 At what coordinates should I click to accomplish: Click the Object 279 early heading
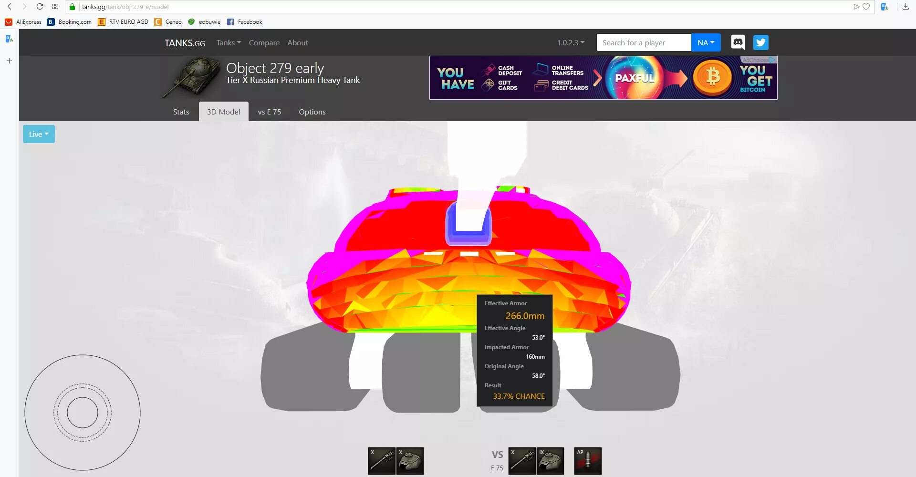point(275,68)
